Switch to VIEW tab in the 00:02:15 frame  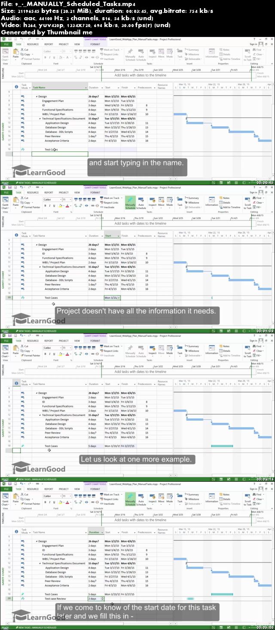click(77, 340)
